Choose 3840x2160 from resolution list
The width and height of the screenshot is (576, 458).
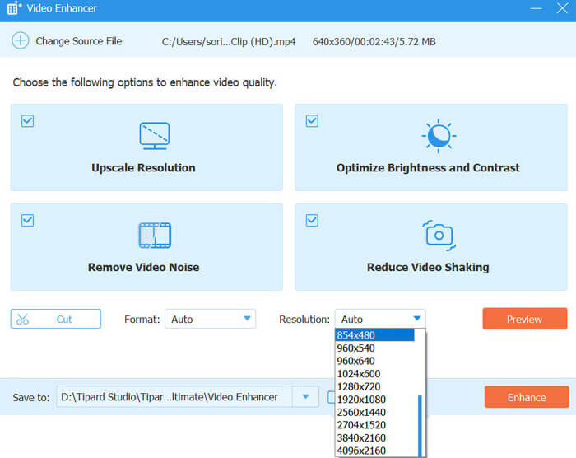click(x=374, y=437)
